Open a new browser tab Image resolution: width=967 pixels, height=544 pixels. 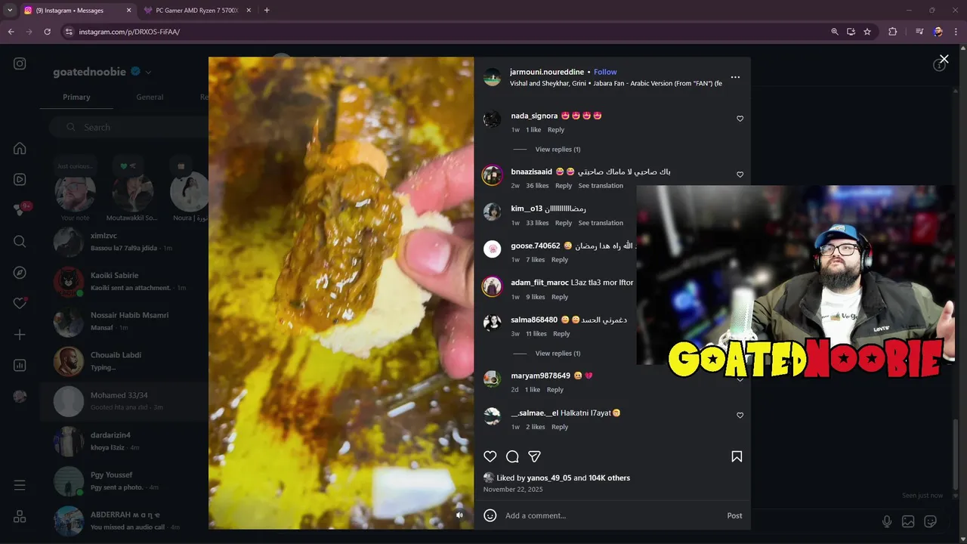(x=267, y=11)
